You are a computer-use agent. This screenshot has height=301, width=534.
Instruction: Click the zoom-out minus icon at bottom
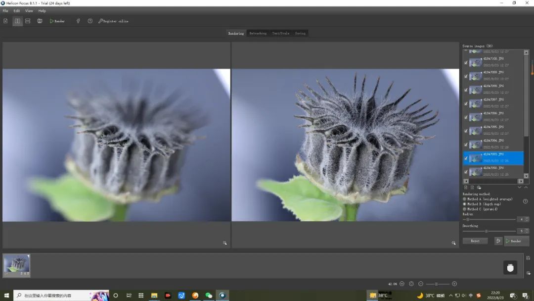tap(421, 284)
